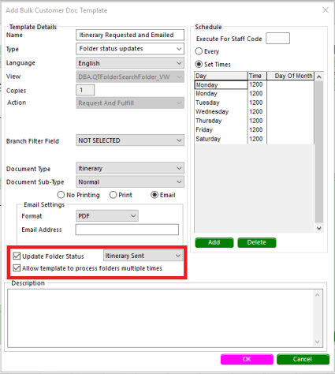Click the green Add schedule button

pyautogui.click(x=214, y=242)
